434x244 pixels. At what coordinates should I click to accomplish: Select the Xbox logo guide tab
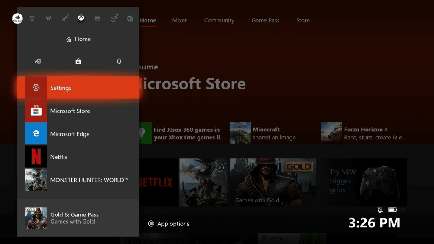(81, 18)
